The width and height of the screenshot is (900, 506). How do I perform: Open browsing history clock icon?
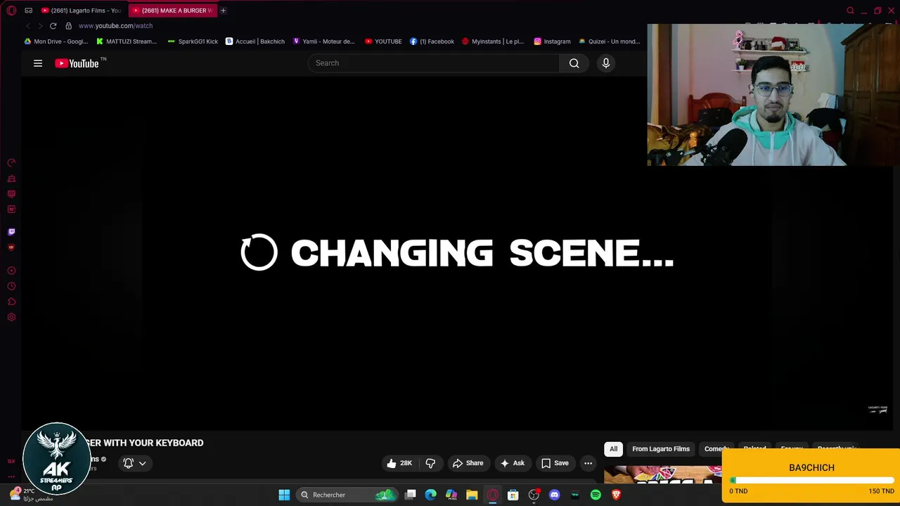(11, 286)
